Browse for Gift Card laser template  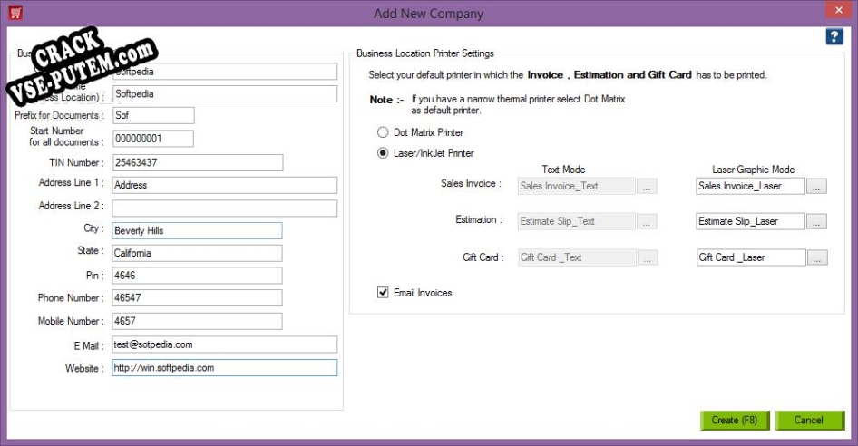click(x=816, y=257)
